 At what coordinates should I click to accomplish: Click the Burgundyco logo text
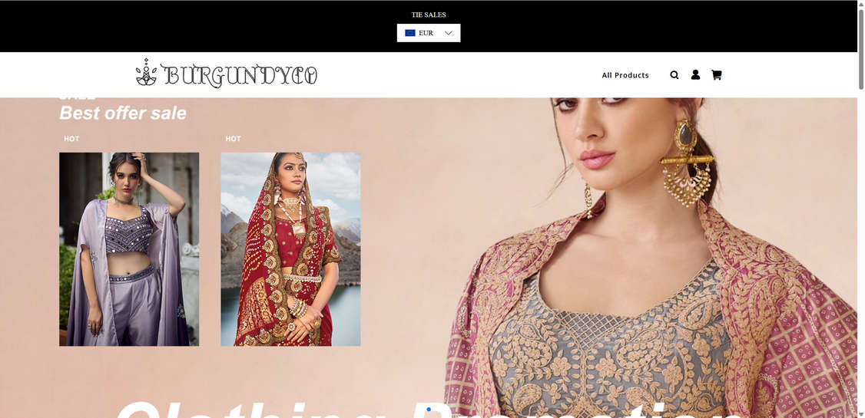click(x=240, y=75)
